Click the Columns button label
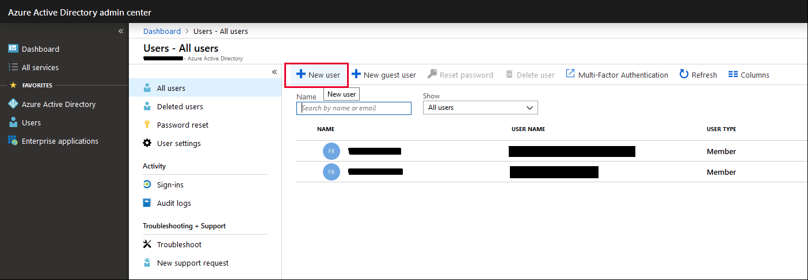The width and height of the screenshot is (808, 280). [x=755, y=75]
